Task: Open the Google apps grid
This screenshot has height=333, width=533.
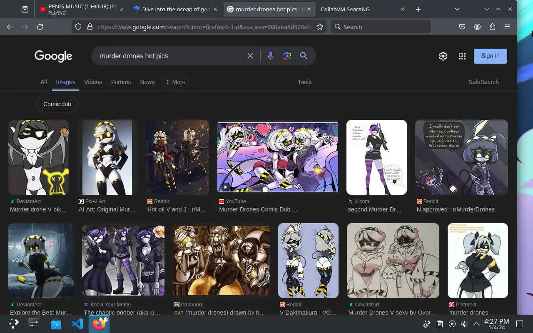Action: [462, 56]
